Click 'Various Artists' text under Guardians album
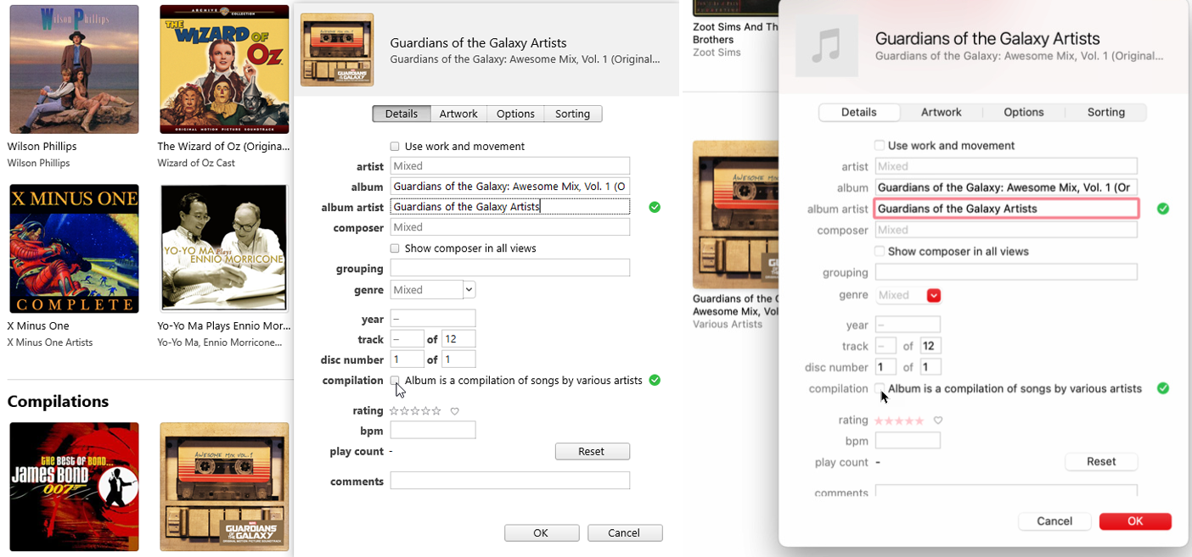Image resolution: width=1192 pixels, height=557 pixels. pos(728,324)
